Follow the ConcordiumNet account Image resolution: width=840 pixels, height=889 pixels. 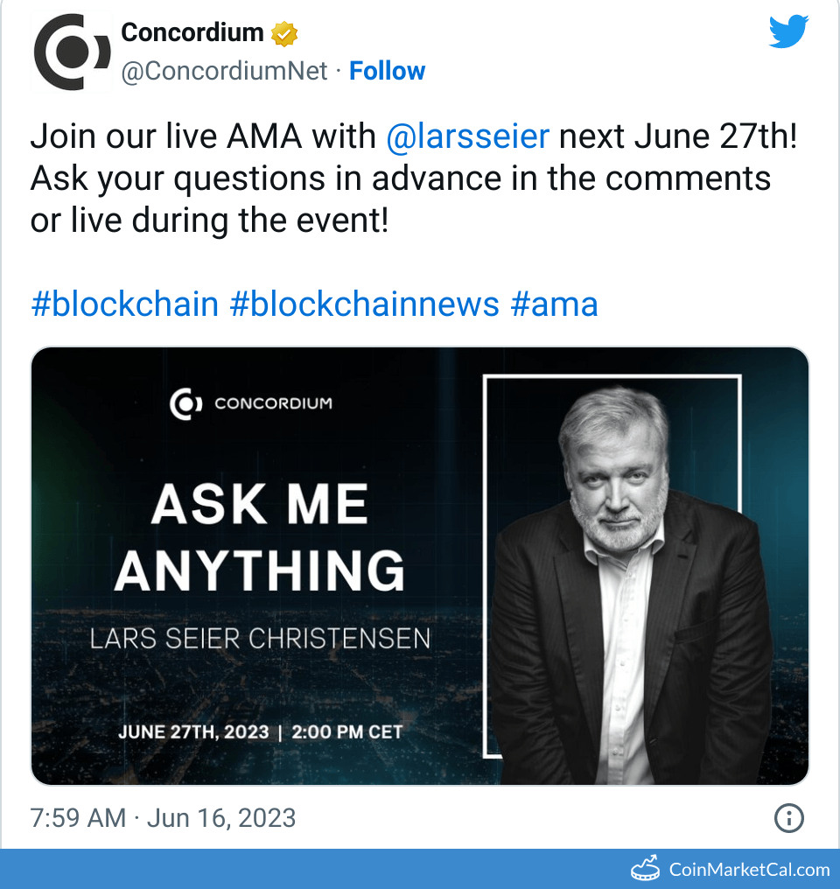(x=387, y=71)
